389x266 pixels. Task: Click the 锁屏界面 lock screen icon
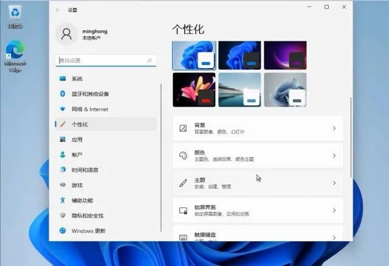click(183, 211)
